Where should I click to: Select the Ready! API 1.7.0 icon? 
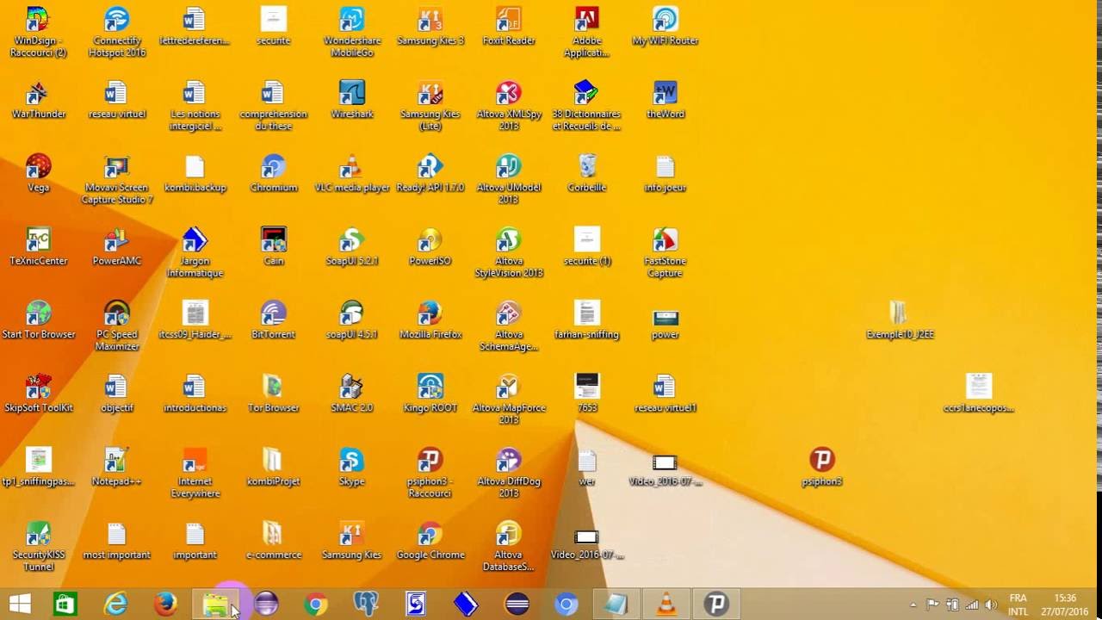[430, 172]
